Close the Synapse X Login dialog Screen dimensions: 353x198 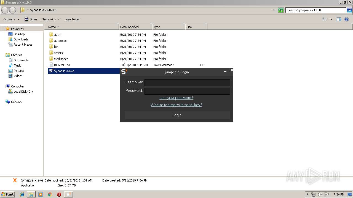click(232, 70)
